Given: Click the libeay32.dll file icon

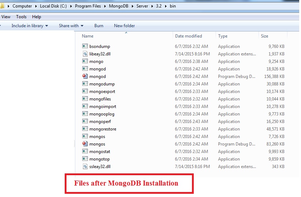Looking at the screenshot, I should [x=85, y=54].
